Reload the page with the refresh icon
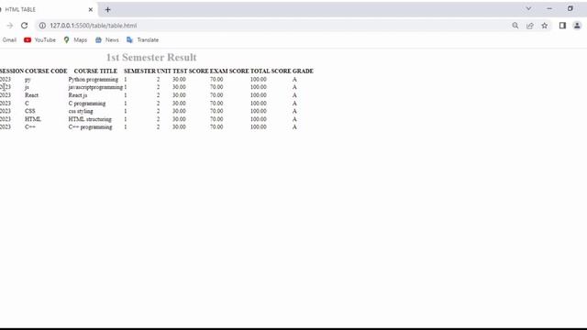The height and width of the screenshot is (330, 587). click(x=25, y=26)
